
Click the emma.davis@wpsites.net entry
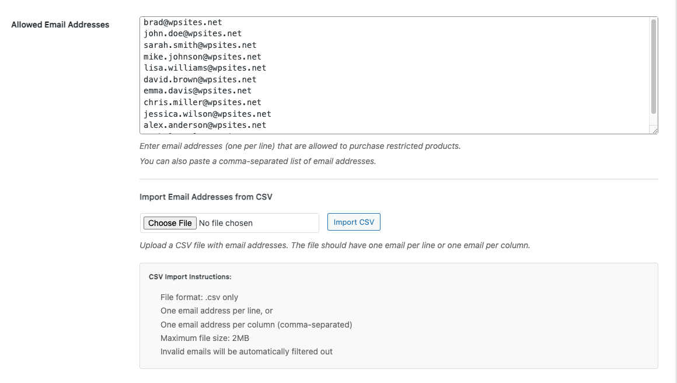coord(197,90)
